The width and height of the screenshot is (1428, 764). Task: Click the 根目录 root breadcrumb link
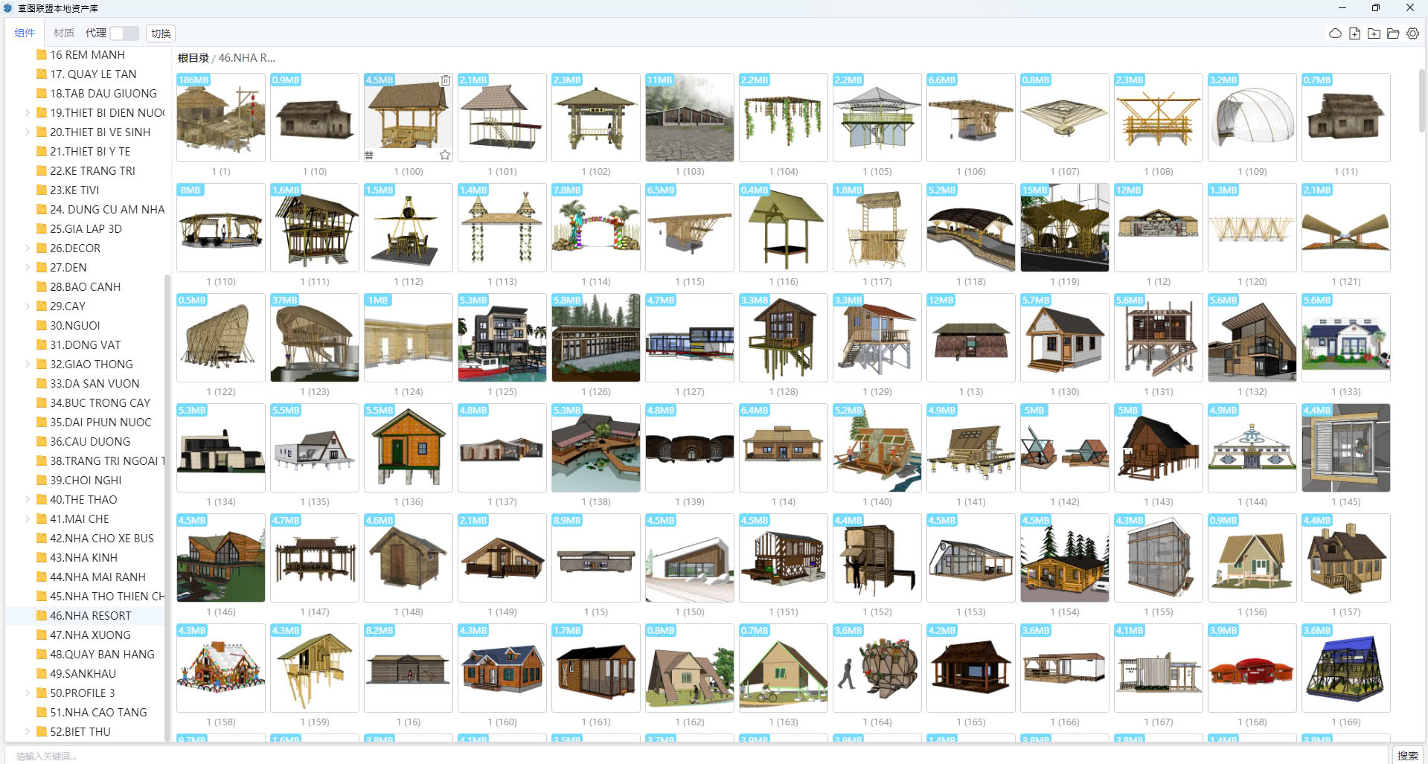193,58
